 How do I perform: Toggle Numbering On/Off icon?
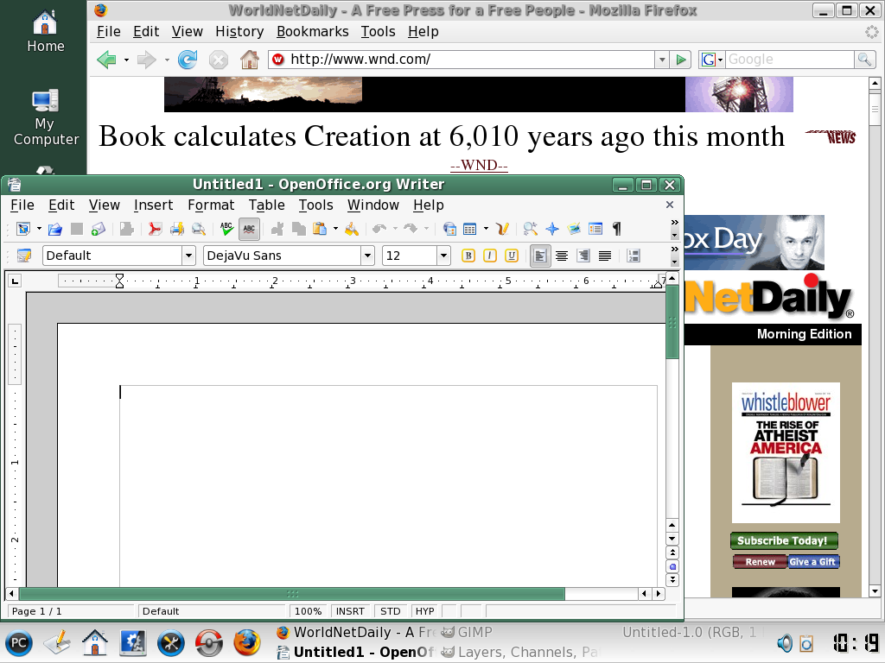tap(634, 256)
